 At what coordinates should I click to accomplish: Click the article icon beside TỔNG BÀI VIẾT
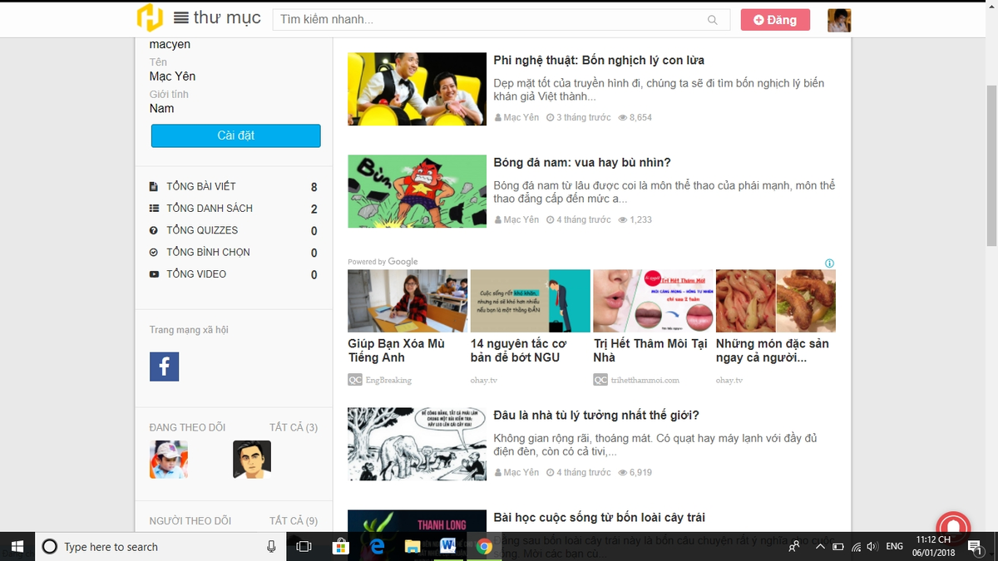(x=153, y=187)
